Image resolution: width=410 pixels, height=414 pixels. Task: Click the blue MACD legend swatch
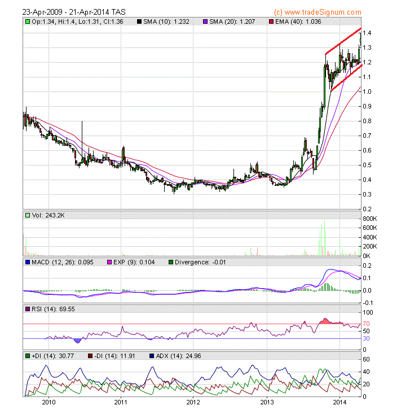(28, 262)
